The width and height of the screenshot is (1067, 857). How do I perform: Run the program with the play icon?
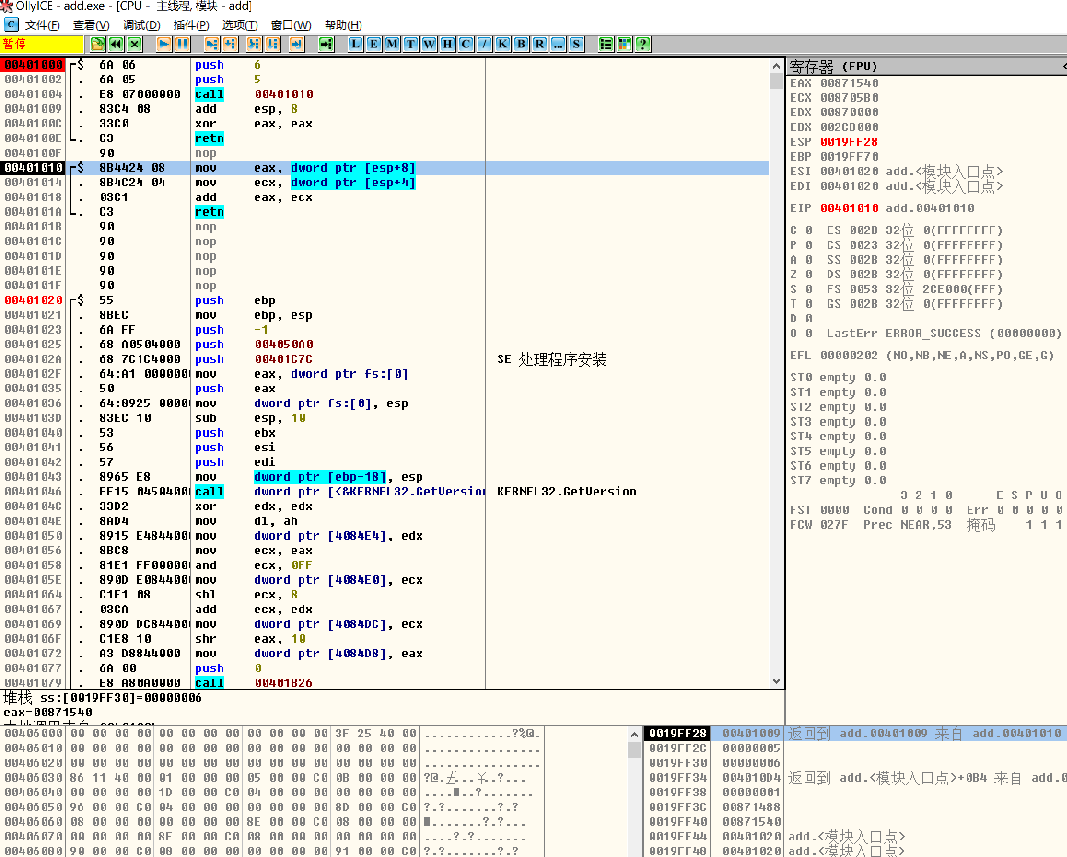click(164, 45)
